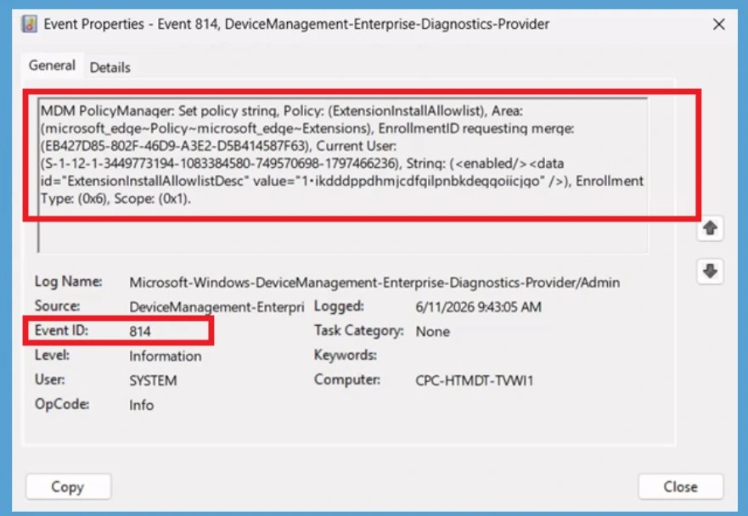The height and width of the screenshot is (516, 748).
Task: Click the up arrow previous event button
Action: [710, 228]
